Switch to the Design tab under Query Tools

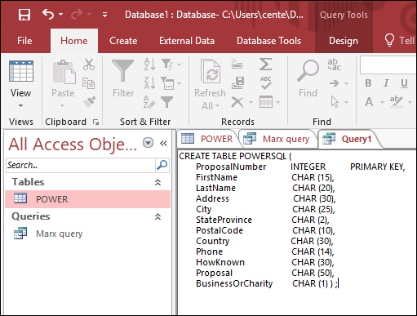tap(344, 41)
